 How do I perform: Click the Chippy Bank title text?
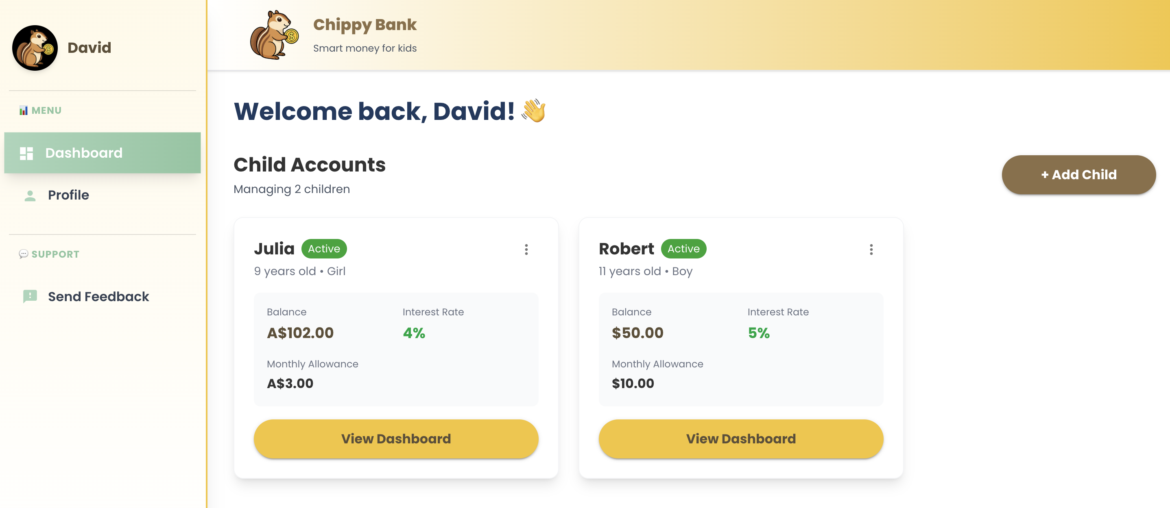[365, 25]
